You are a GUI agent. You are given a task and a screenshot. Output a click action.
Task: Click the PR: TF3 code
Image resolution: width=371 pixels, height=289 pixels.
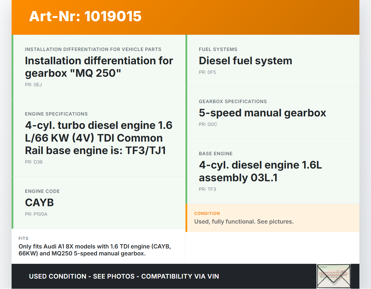pyautogui.click(x=207, y=189)
